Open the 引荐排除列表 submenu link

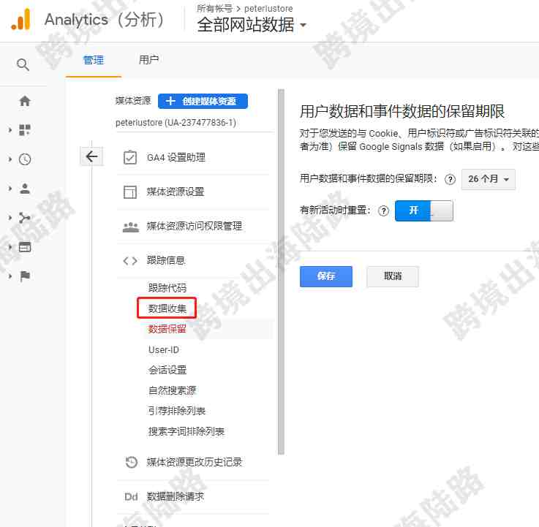coord(177,411)
